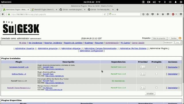
Task: Click the red adblock extension icon
Action: pos(173,14)
